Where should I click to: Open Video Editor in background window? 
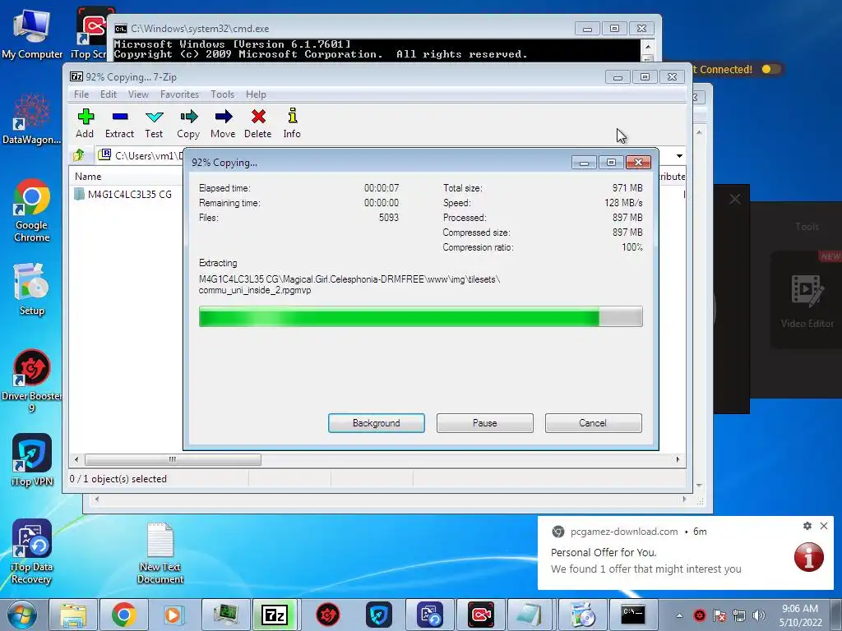(807, 301)
